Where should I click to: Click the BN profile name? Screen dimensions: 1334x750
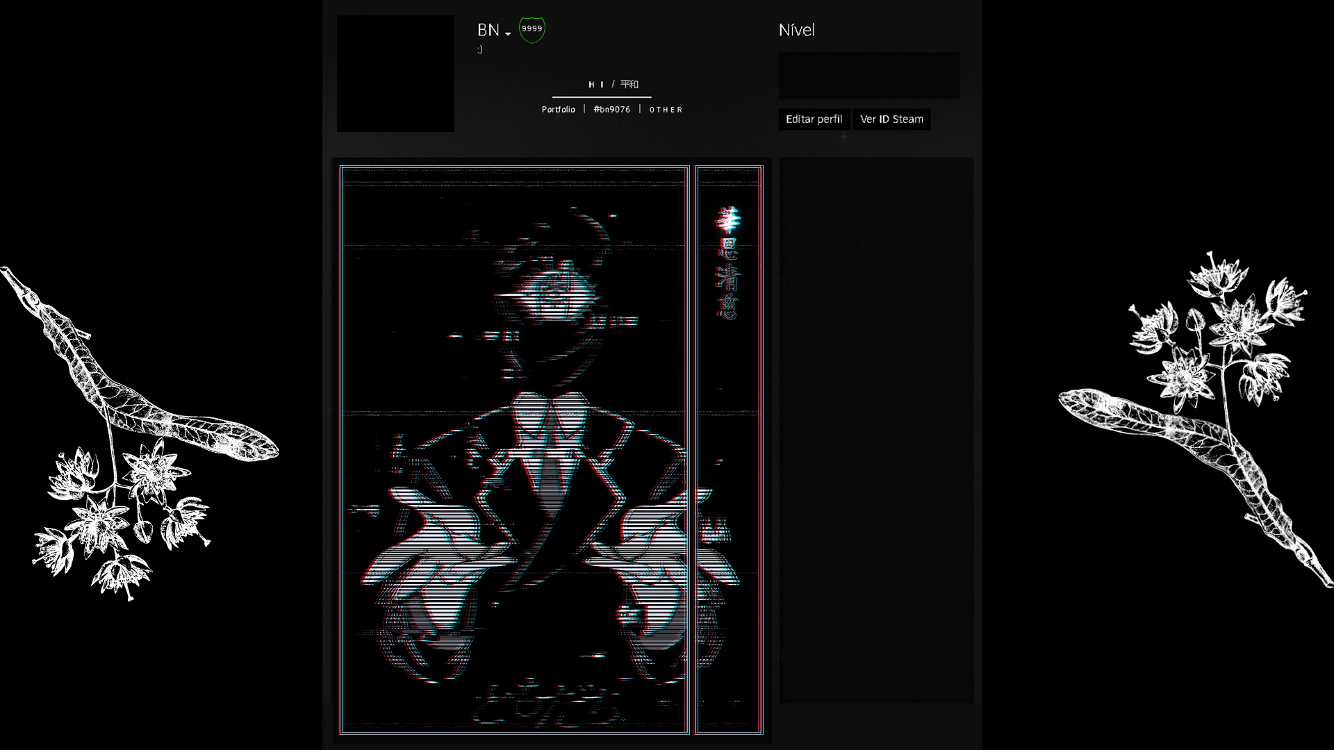click(x=488, y=30)
